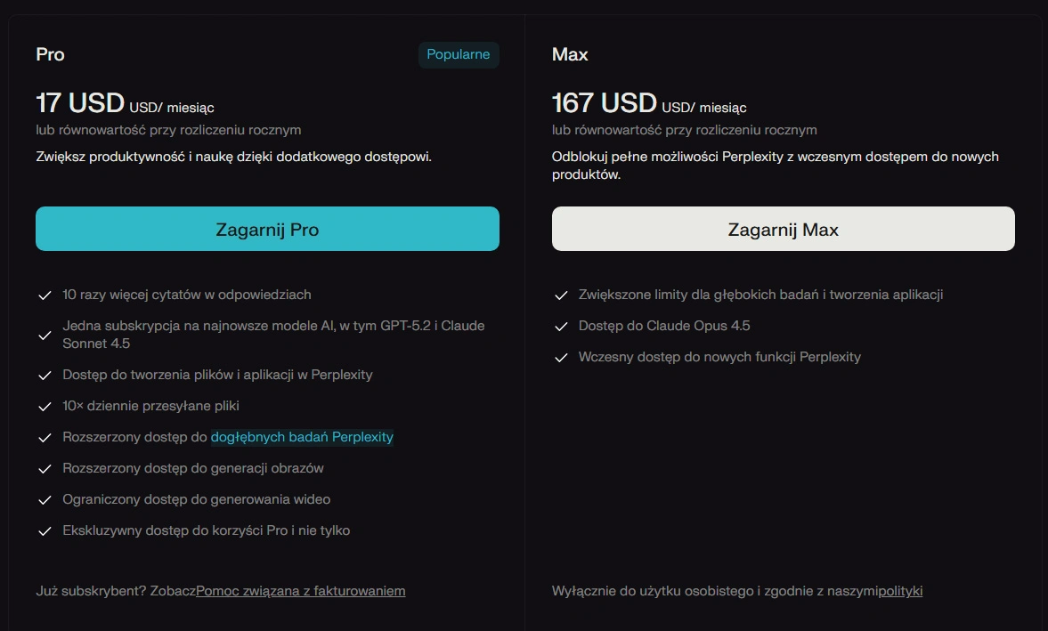Click checkmark next to "Ekskluzywny dostęp do korzyści Pro"
This screenshot has height=631, width=1048.
point(45,530)
